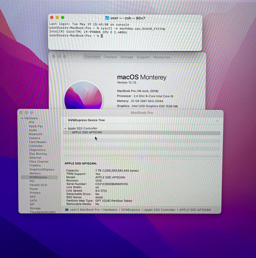Click the Terminal command prompt line
256x258 pixels.
tap(76, 36)
